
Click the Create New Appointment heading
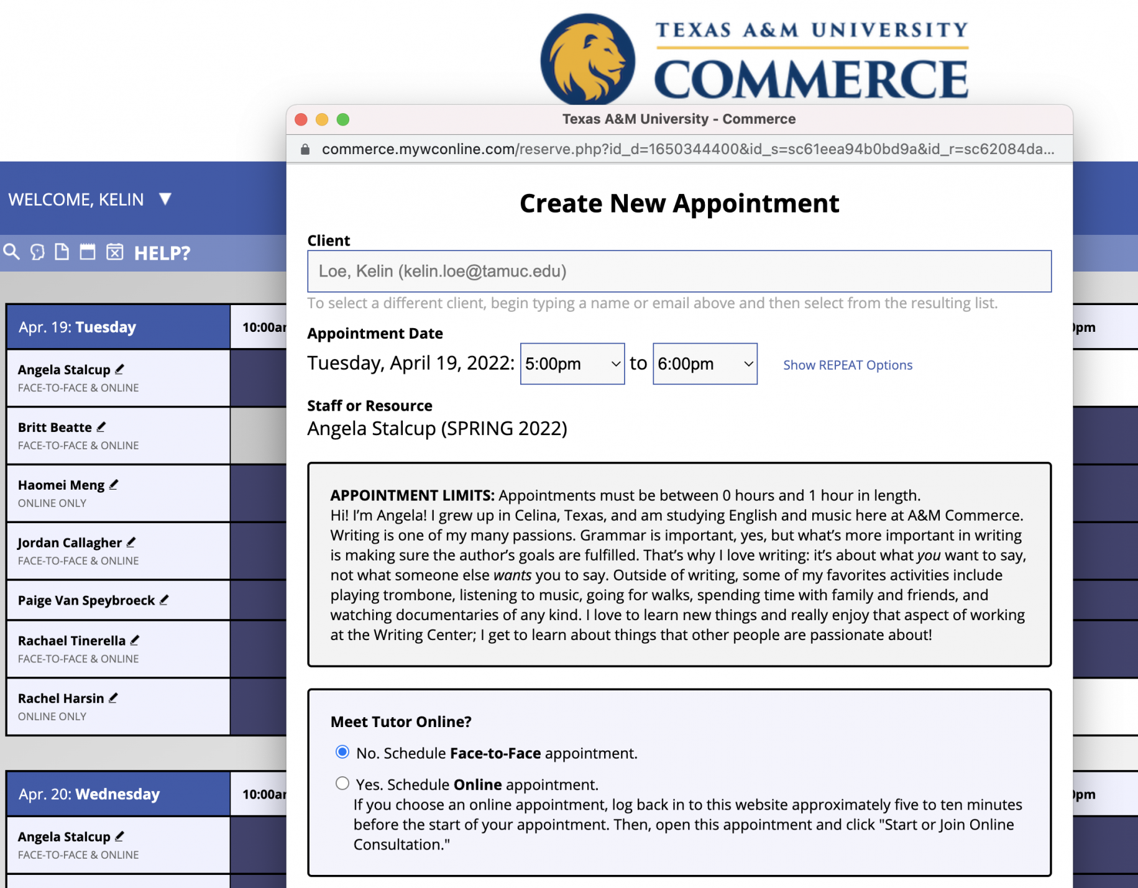(679, 204)
